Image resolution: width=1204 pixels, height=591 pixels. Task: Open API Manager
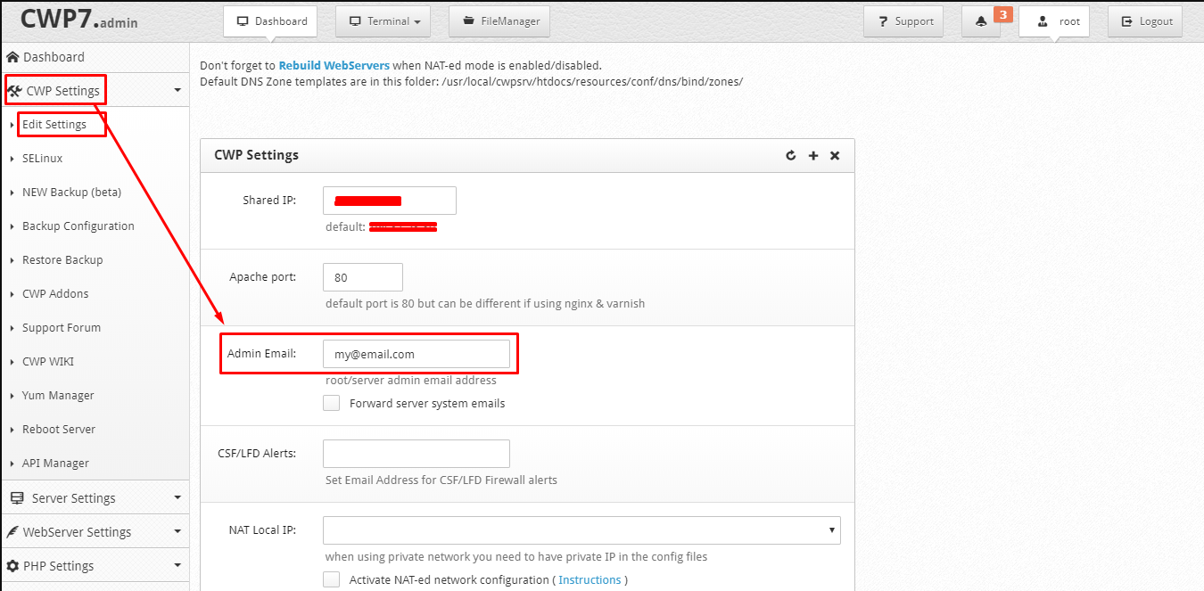point(55,464)
